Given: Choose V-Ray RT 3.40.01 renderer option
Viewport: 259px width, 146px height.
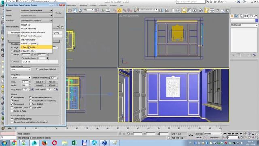Looking at the screenshot, I should [36, 51].
